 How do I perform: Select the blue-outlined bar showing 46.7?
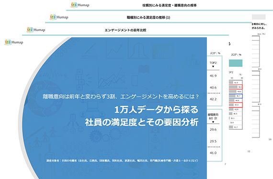(236, 96)
